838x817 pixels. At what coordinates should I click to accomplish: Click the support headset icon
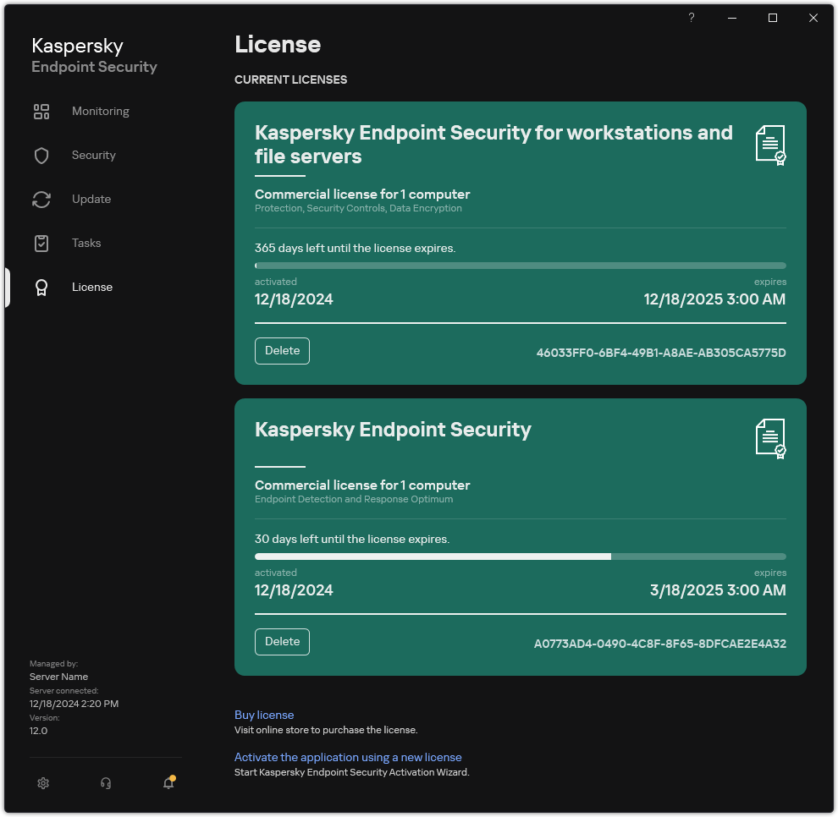click(105, 783)
